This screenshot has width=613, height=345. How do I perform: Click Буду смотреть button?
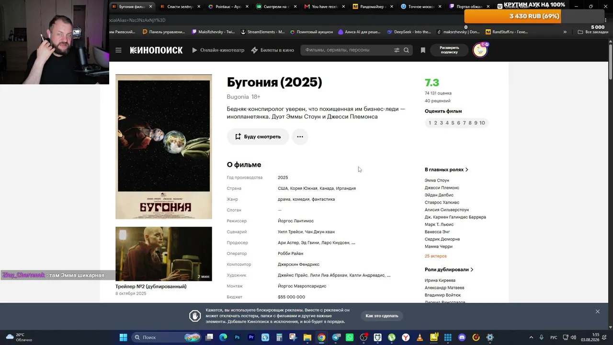tap(258, 137)
